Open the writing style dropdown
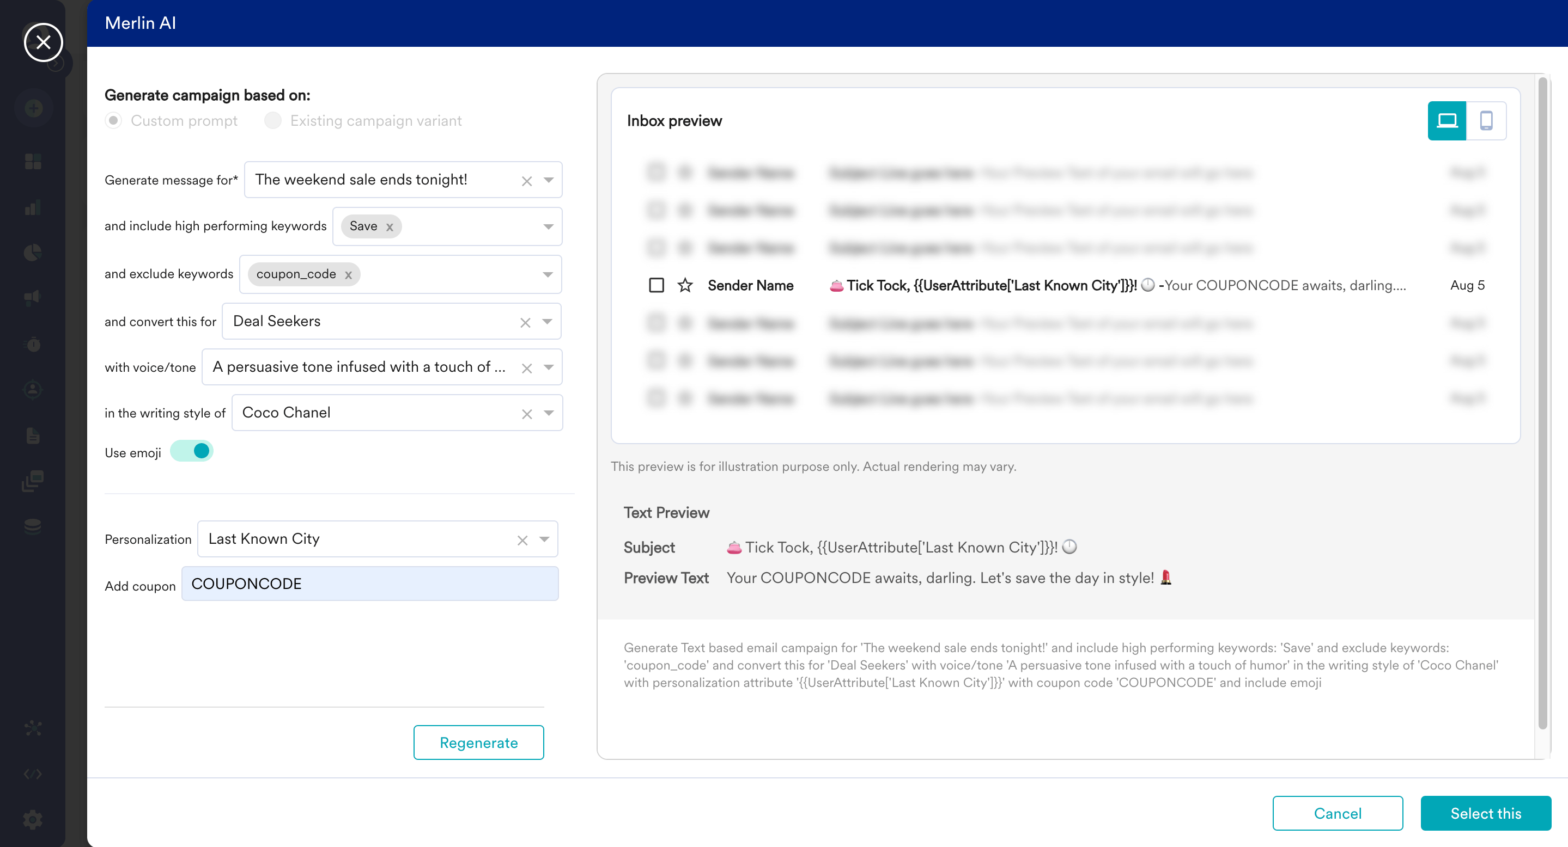 549,413
